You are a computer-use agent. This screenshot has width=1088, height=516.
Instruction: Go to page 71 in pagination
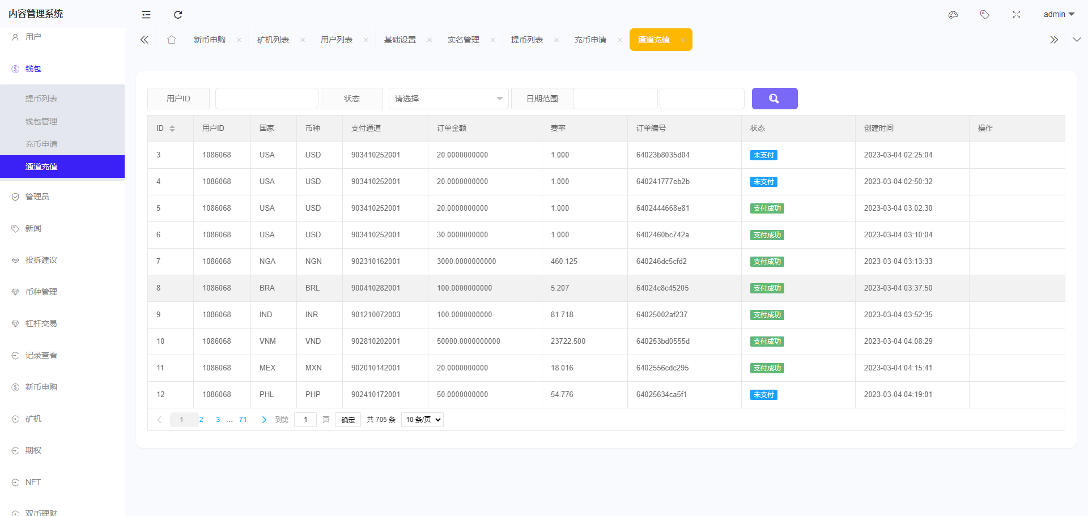[243, 420]
